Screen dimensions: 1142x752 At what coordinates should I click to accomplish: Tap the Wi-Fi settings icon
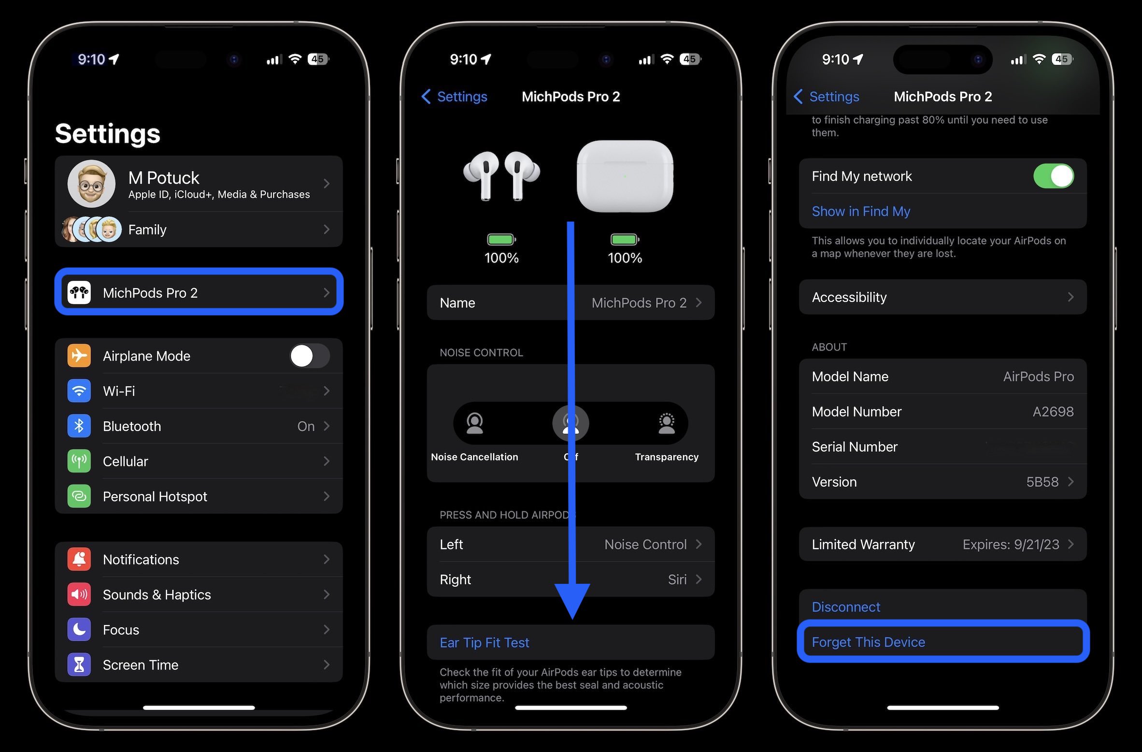click(81, 390)
